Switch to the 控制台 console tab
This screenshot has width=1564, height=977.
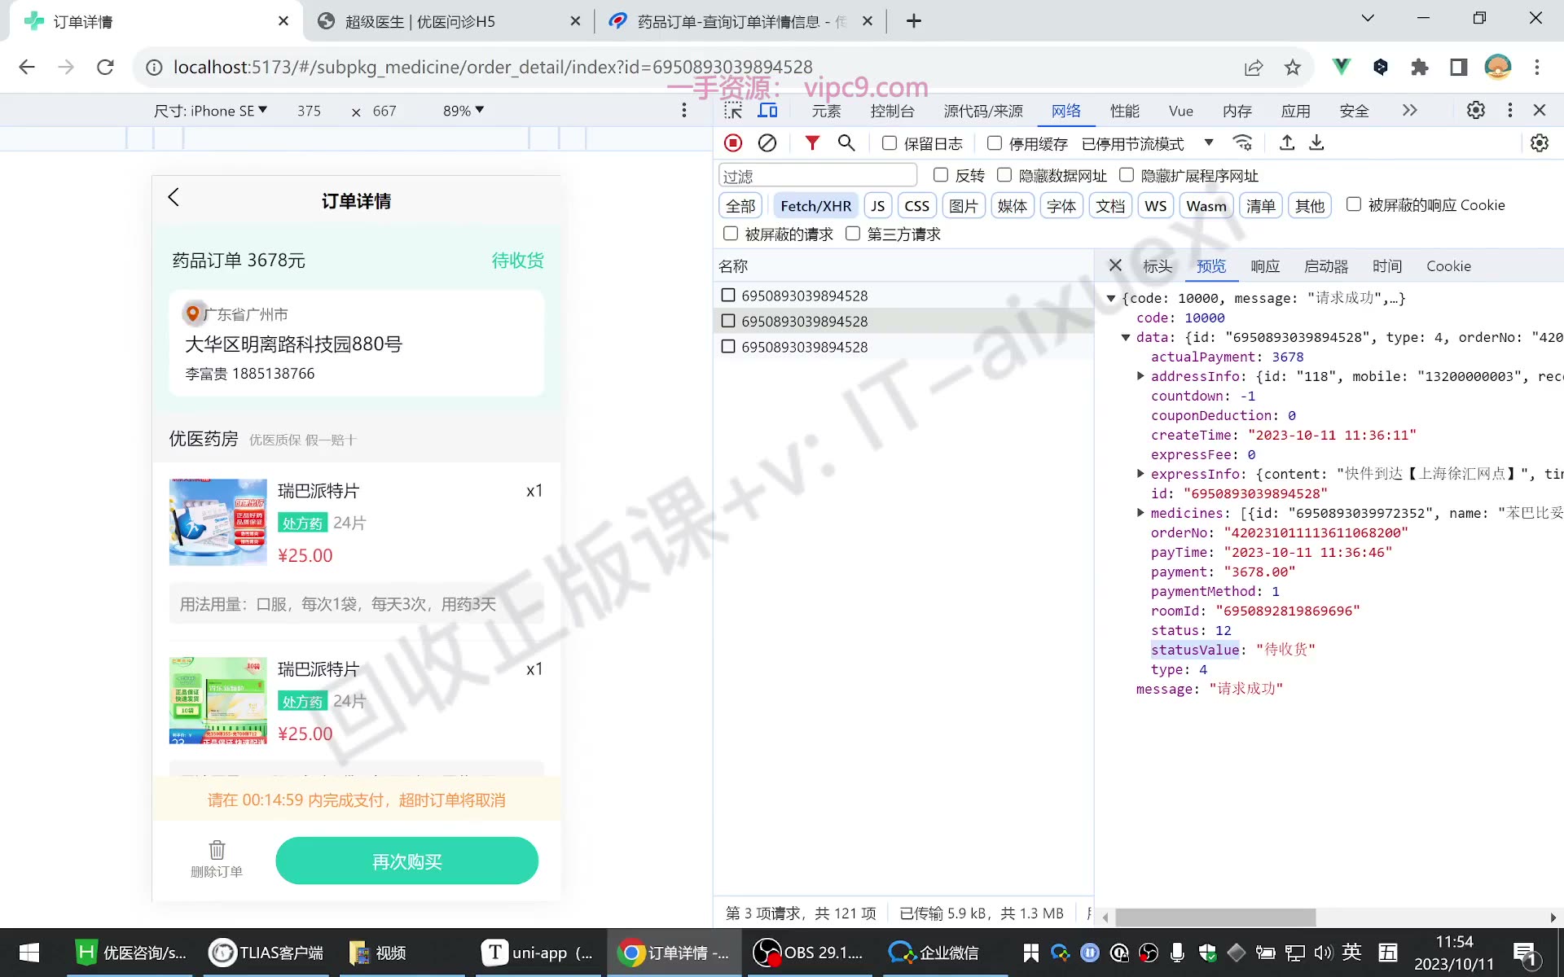(892, 111)
